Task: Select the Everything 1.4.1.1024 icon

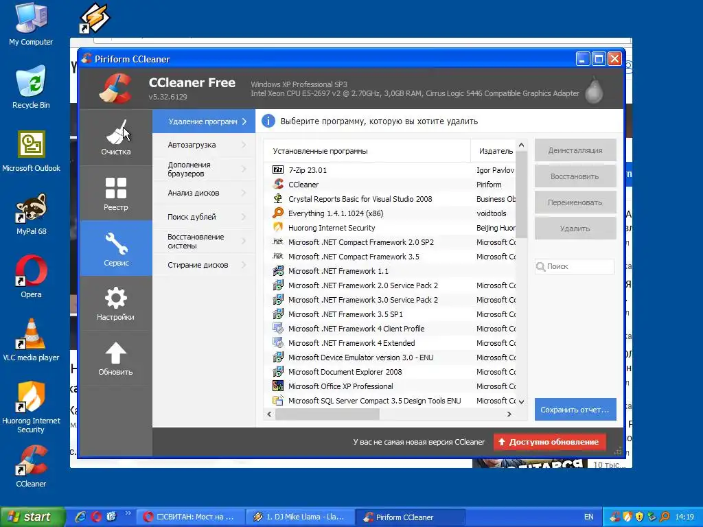Action: (278, 213)
